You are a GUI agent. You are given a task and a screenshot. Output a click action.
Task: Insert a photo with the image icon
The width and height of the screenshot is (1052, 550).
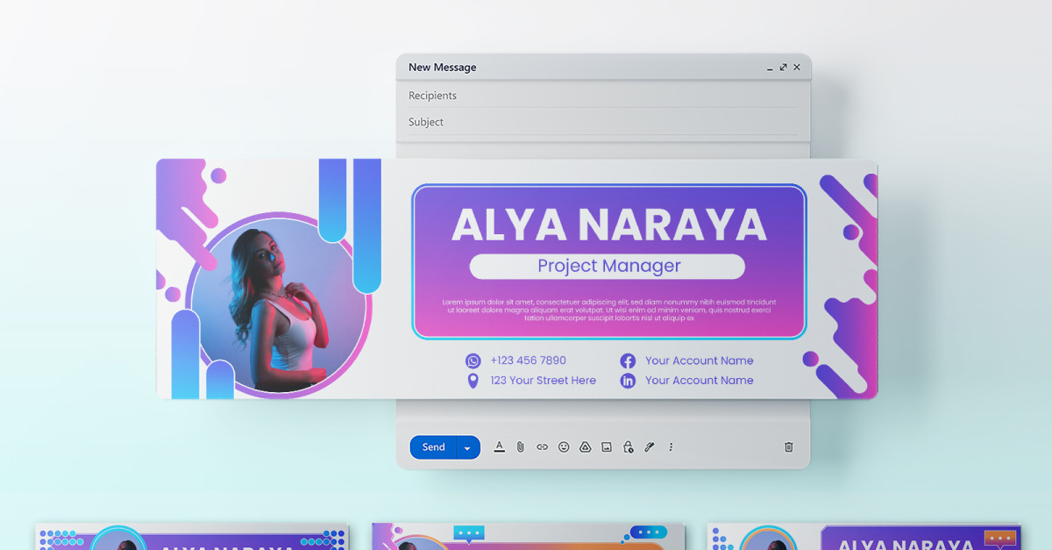point(607,446)
